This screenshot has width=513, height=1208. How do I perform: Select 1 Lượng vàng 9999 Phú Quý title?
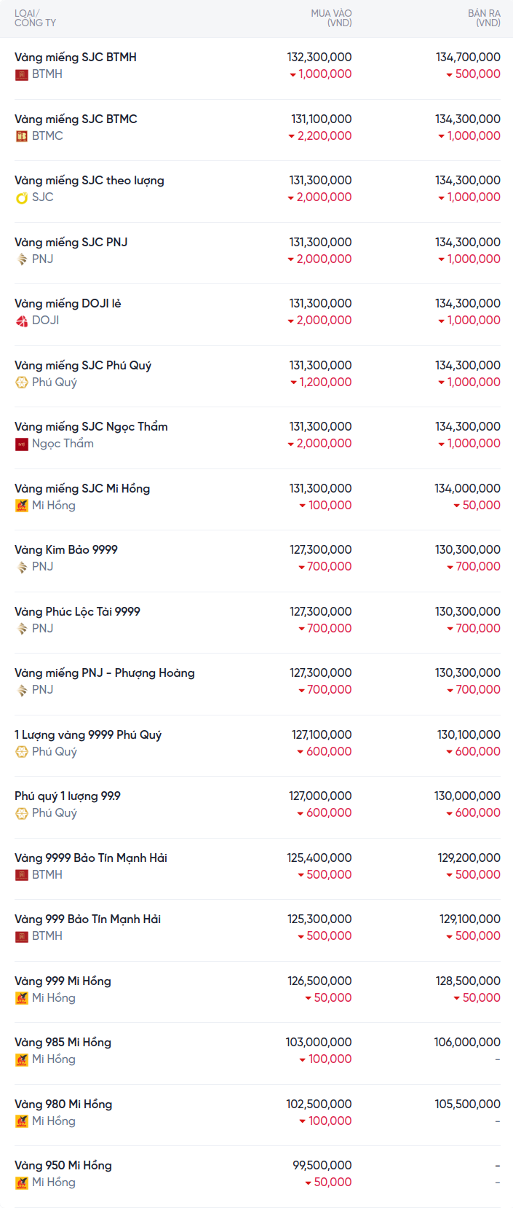click(x=88, y=734)
